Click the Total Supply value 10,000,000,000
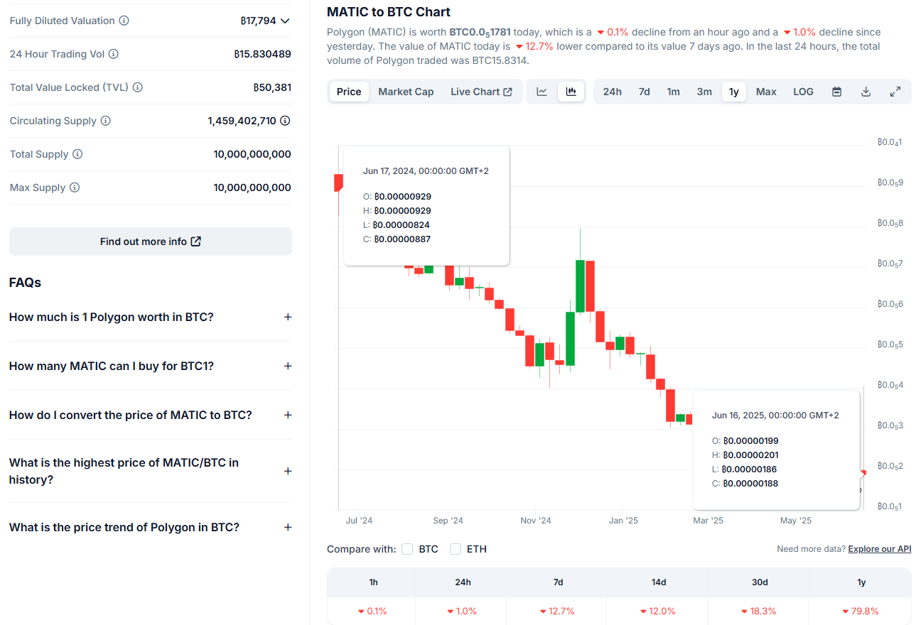916x625 pixels. click(x=252, y=154)
